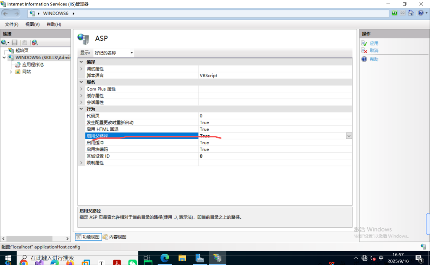Screen dimensions: 430x265
Task: Switch to the 内容视图 tab
Action: pyautogui.click(x=115, y=237)
